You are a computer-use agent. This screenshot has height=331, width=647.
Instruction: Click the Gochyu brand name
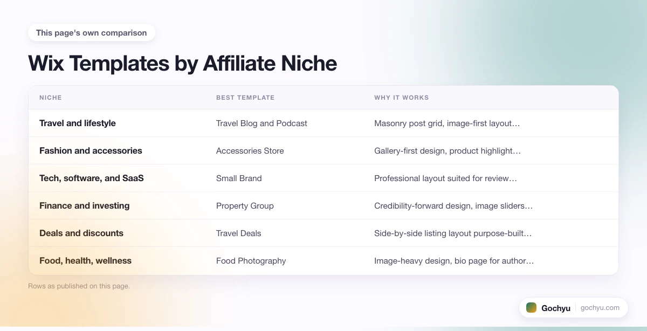coord(556,308)
